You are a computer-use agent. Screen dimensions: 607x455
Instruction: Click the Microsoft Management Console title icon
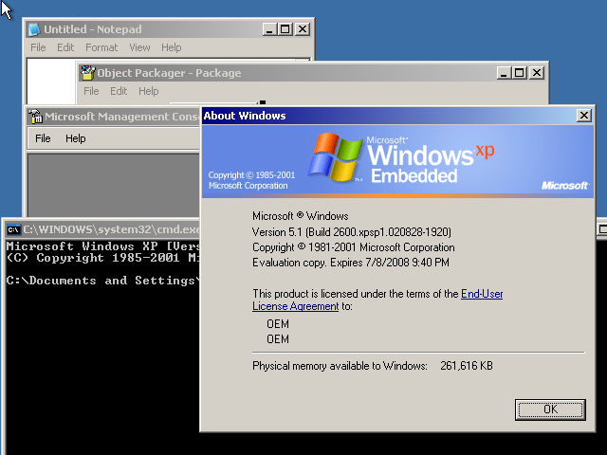tap(36, 117)
